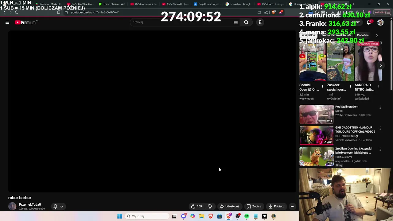Open the on-screen keyboard icon in search box
The image size is (393, 221).
point(235,22)
